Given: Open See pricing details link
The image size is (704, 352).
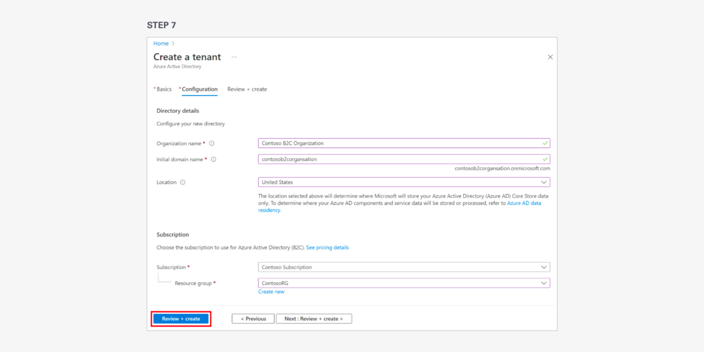Looking at the screenshot, I should [327, 248].
